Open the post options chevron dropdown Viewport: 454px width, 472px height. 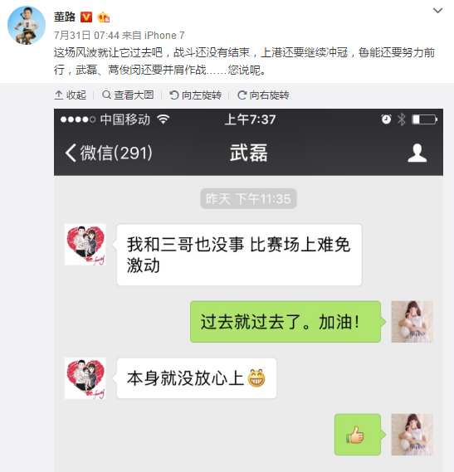[437, 11]
